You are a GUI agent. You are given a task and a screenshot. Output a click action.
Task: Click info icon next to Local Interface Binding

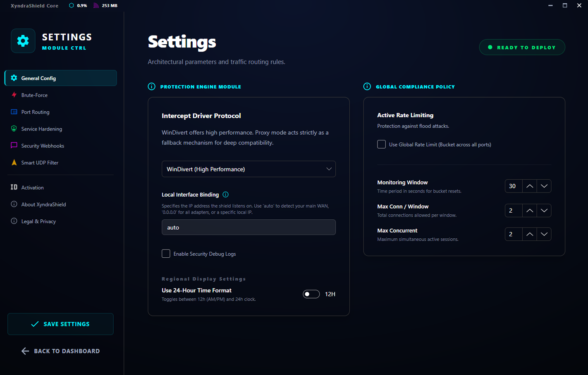pyautogui.click(x=226, y=195)
